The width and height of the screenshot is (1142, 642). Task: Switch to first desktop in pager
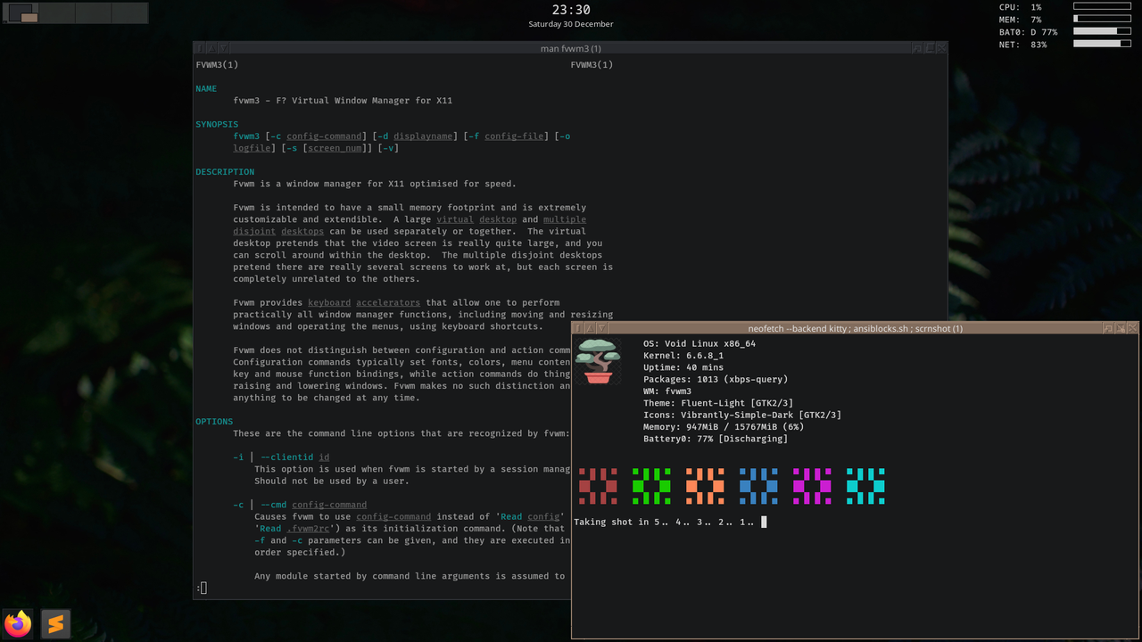(21, 12)
